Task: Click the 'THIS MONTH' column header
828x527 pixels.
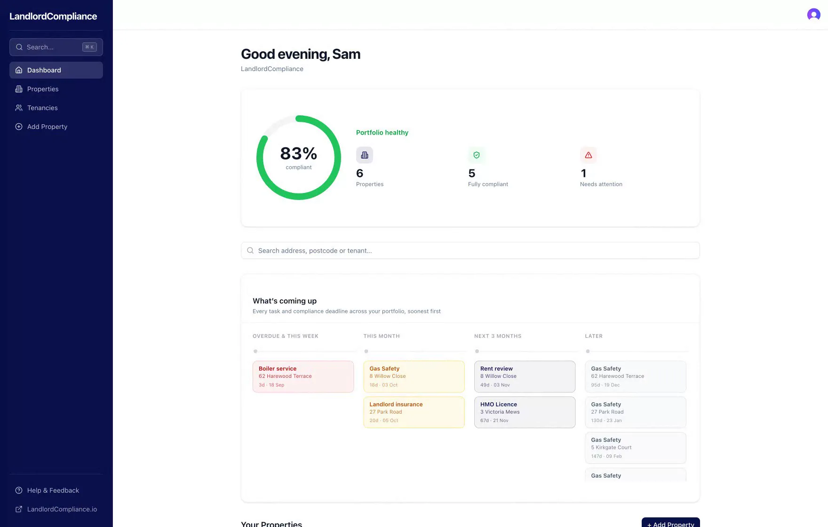Action: point(382,336)
